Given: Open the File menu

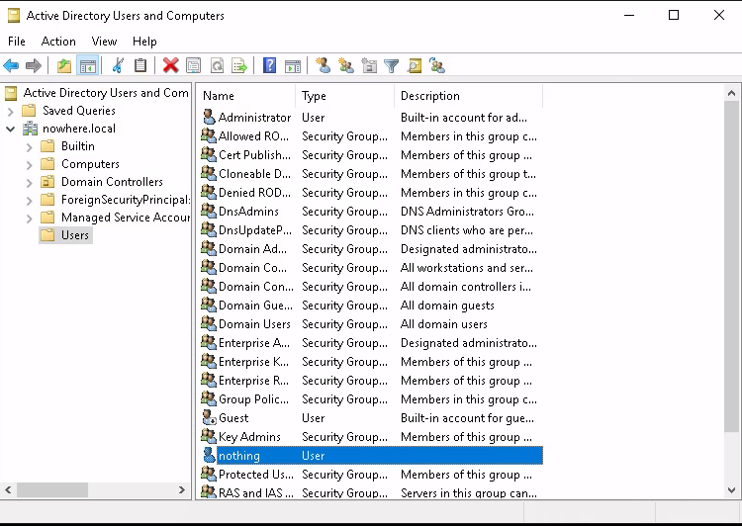Looking at the screenshot, I should [x=17, y=42].
